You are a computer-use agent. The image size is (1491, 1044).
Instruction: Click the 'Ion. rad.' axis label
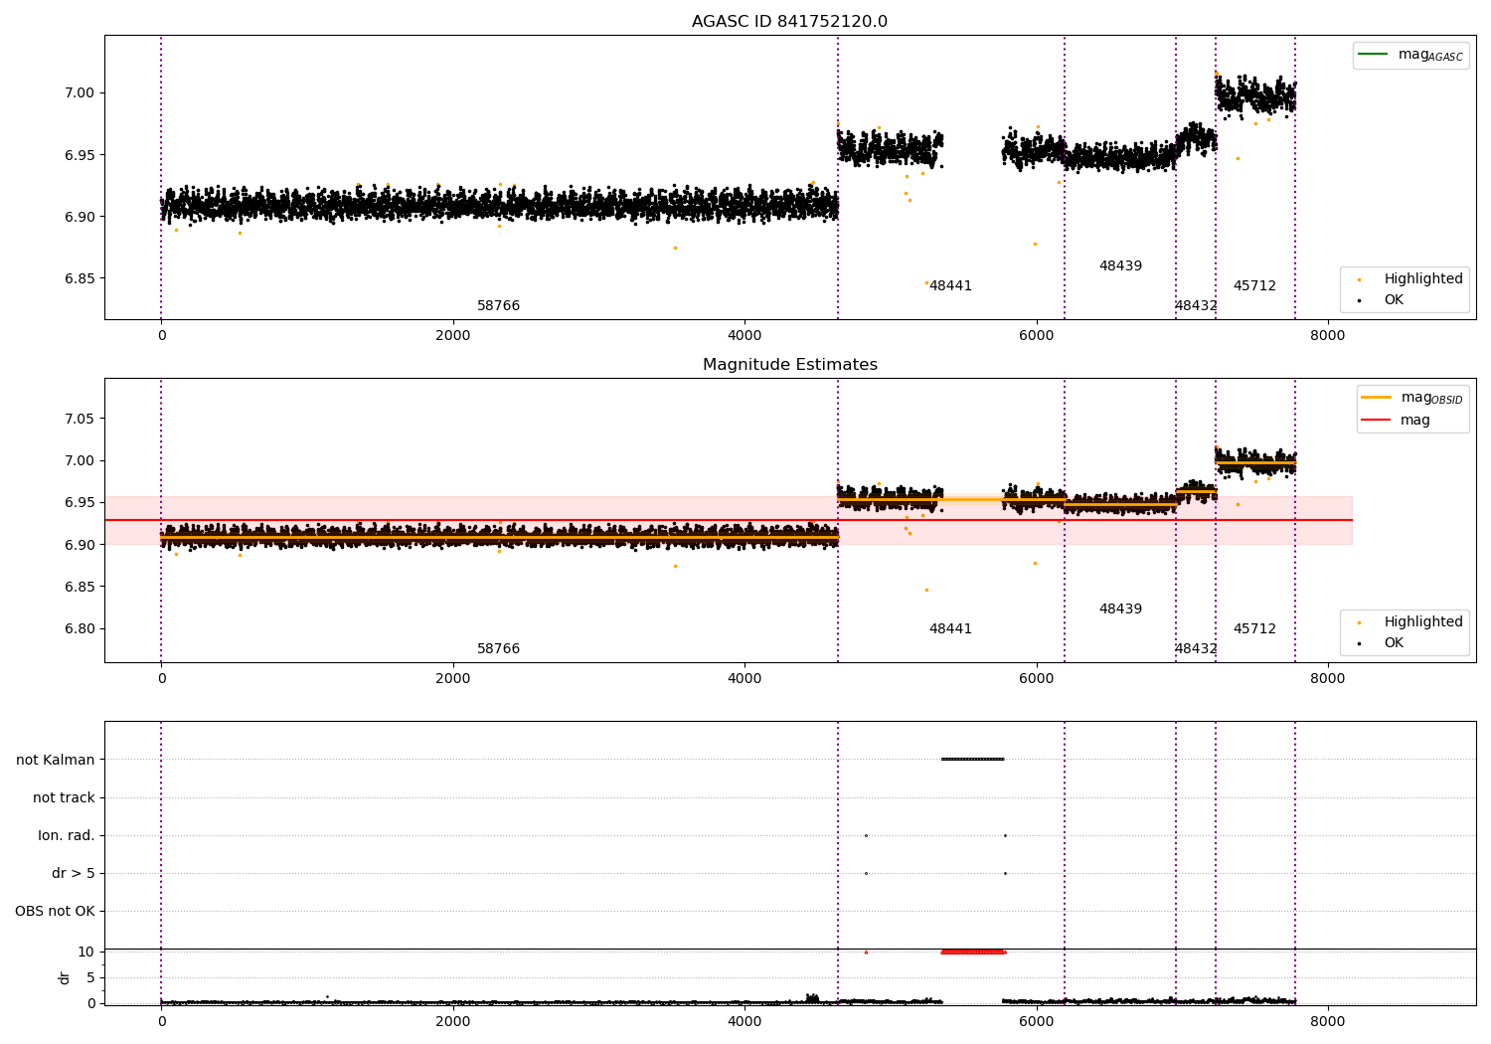click(x=67, y=836)
